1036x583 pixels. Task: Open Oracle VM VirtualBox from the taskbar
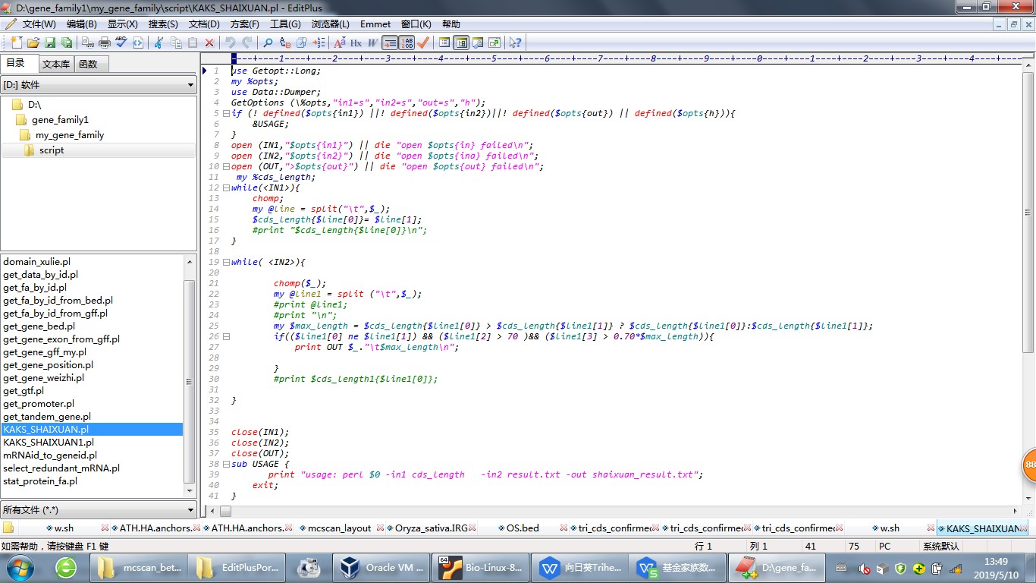pos(379,567)
